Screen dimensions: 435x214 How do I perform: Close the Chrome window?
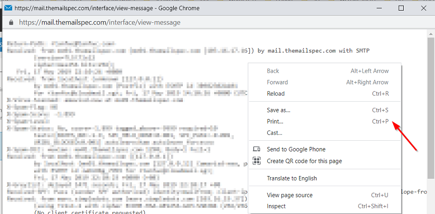(x=423, y=8)
